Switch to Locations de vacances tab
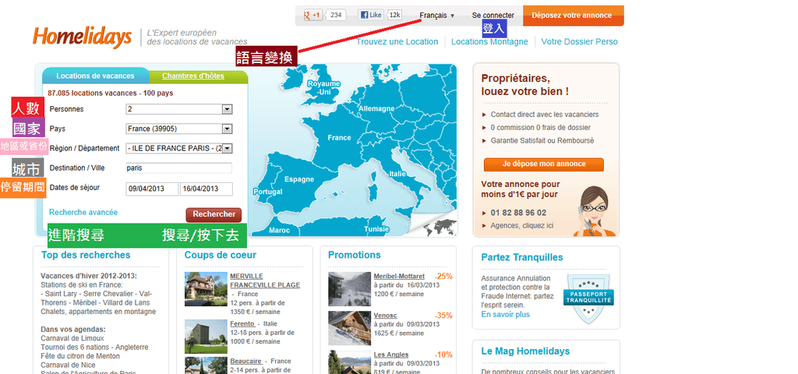This screenshot has width=798, height=374. tap(95, 76)
